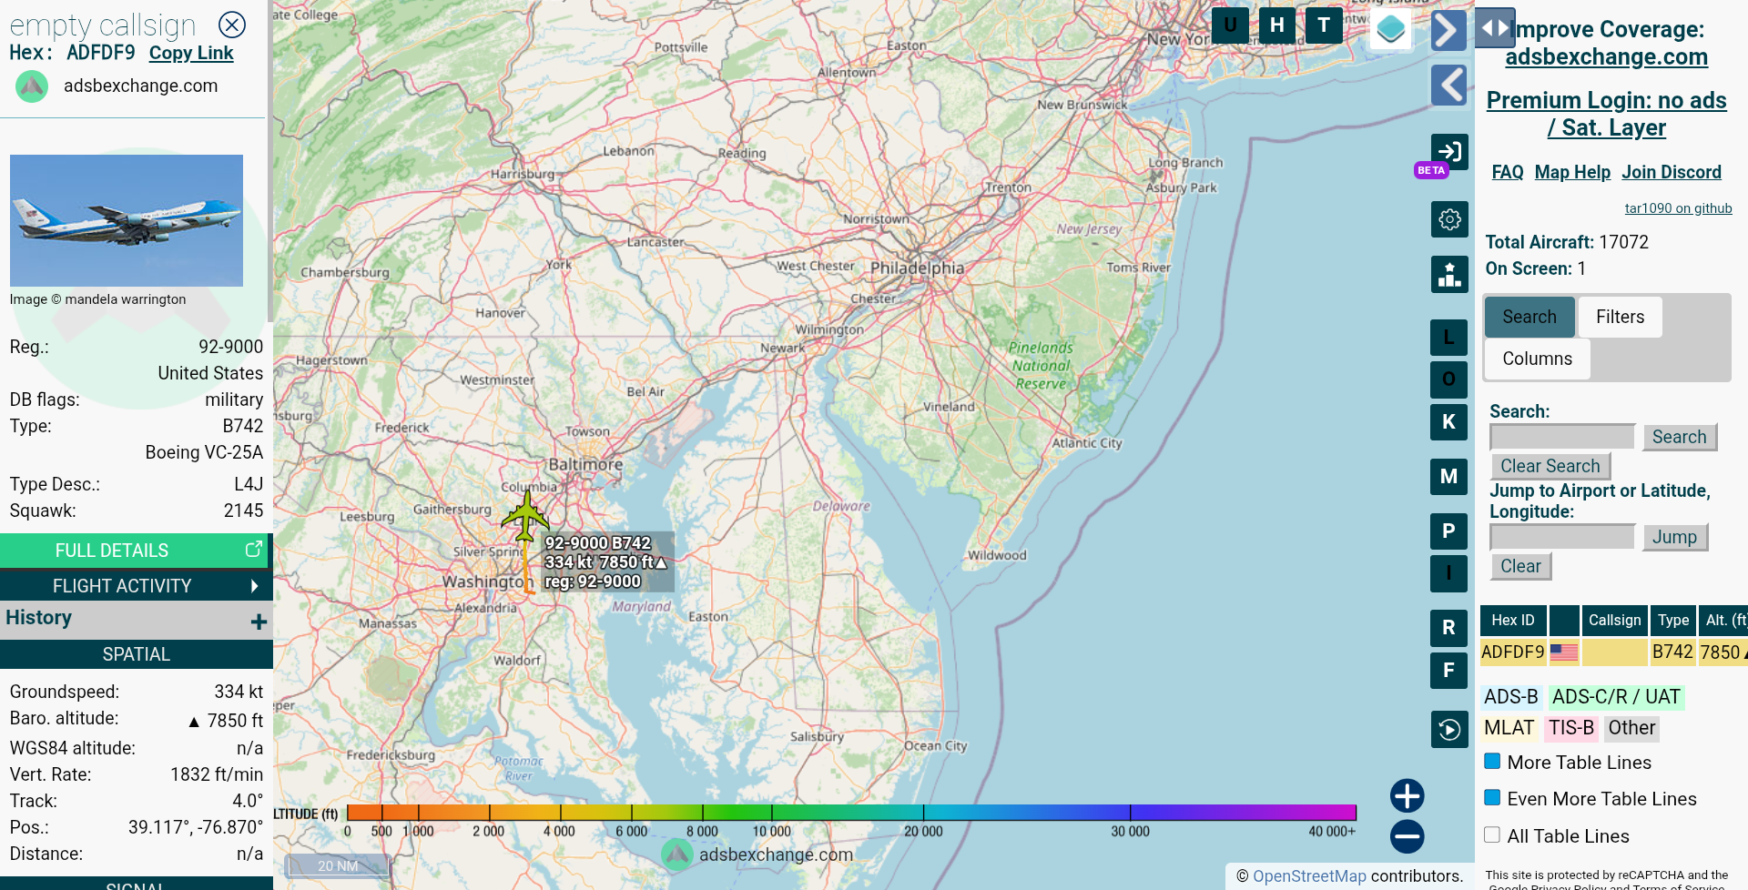1748x890 pixels.
Task: Switch to the Filters tab
Action: (x=1621, y=317)
